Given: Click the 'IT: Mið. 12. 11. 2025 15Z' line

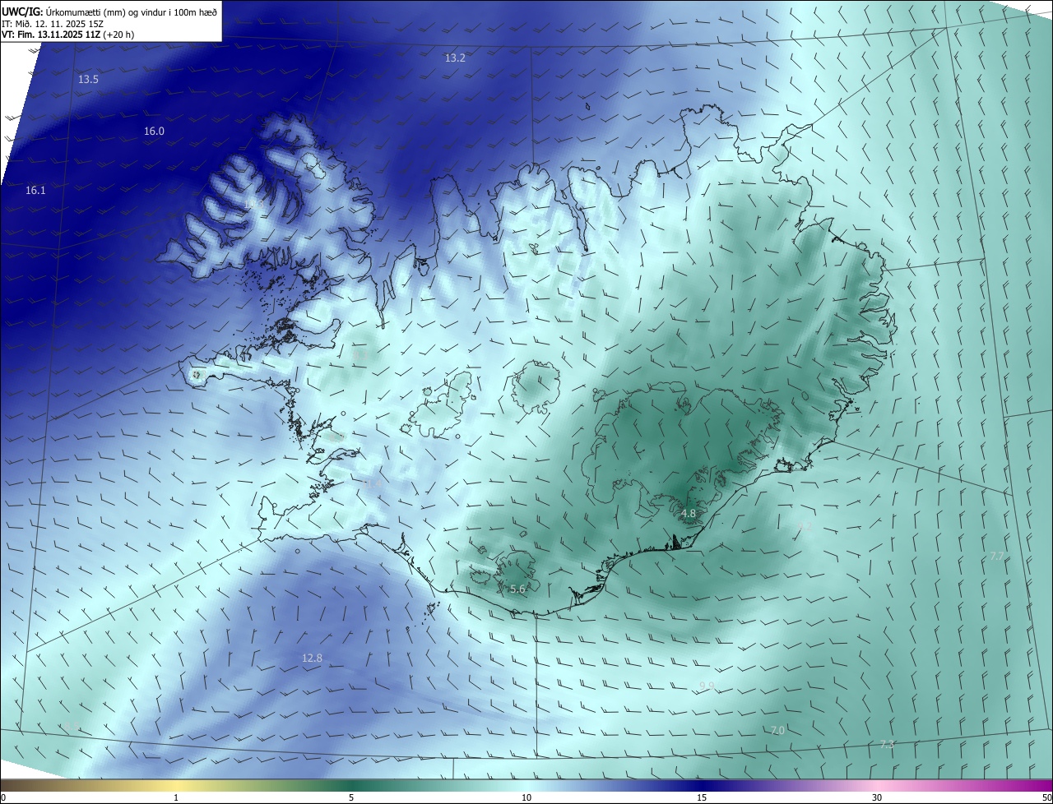Looking at the screenshot, I should 52,24.
